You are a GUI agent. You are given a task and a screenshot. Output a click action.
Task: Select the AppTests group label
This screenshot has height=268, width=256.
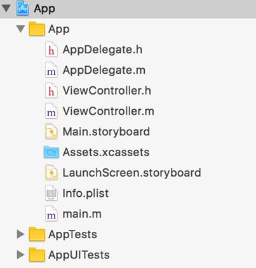click(72, 235)
